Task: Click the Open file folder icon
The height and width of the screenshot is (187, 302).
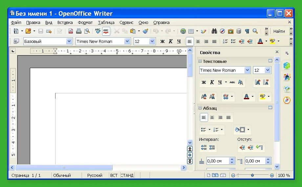Action: [x=28, y=31]
